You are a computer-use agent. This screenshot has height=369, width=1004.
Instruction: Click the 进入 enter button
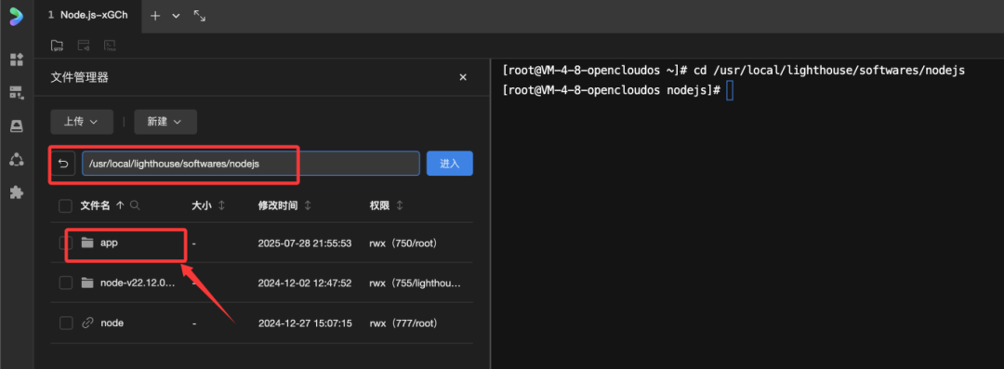[450, 164]
